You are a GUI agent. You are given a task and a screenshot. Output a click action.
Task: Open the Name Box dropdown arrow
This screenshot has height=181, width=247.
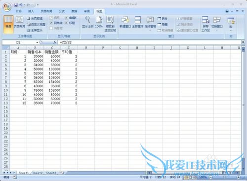pyautogui.click(x=37, y=42)
